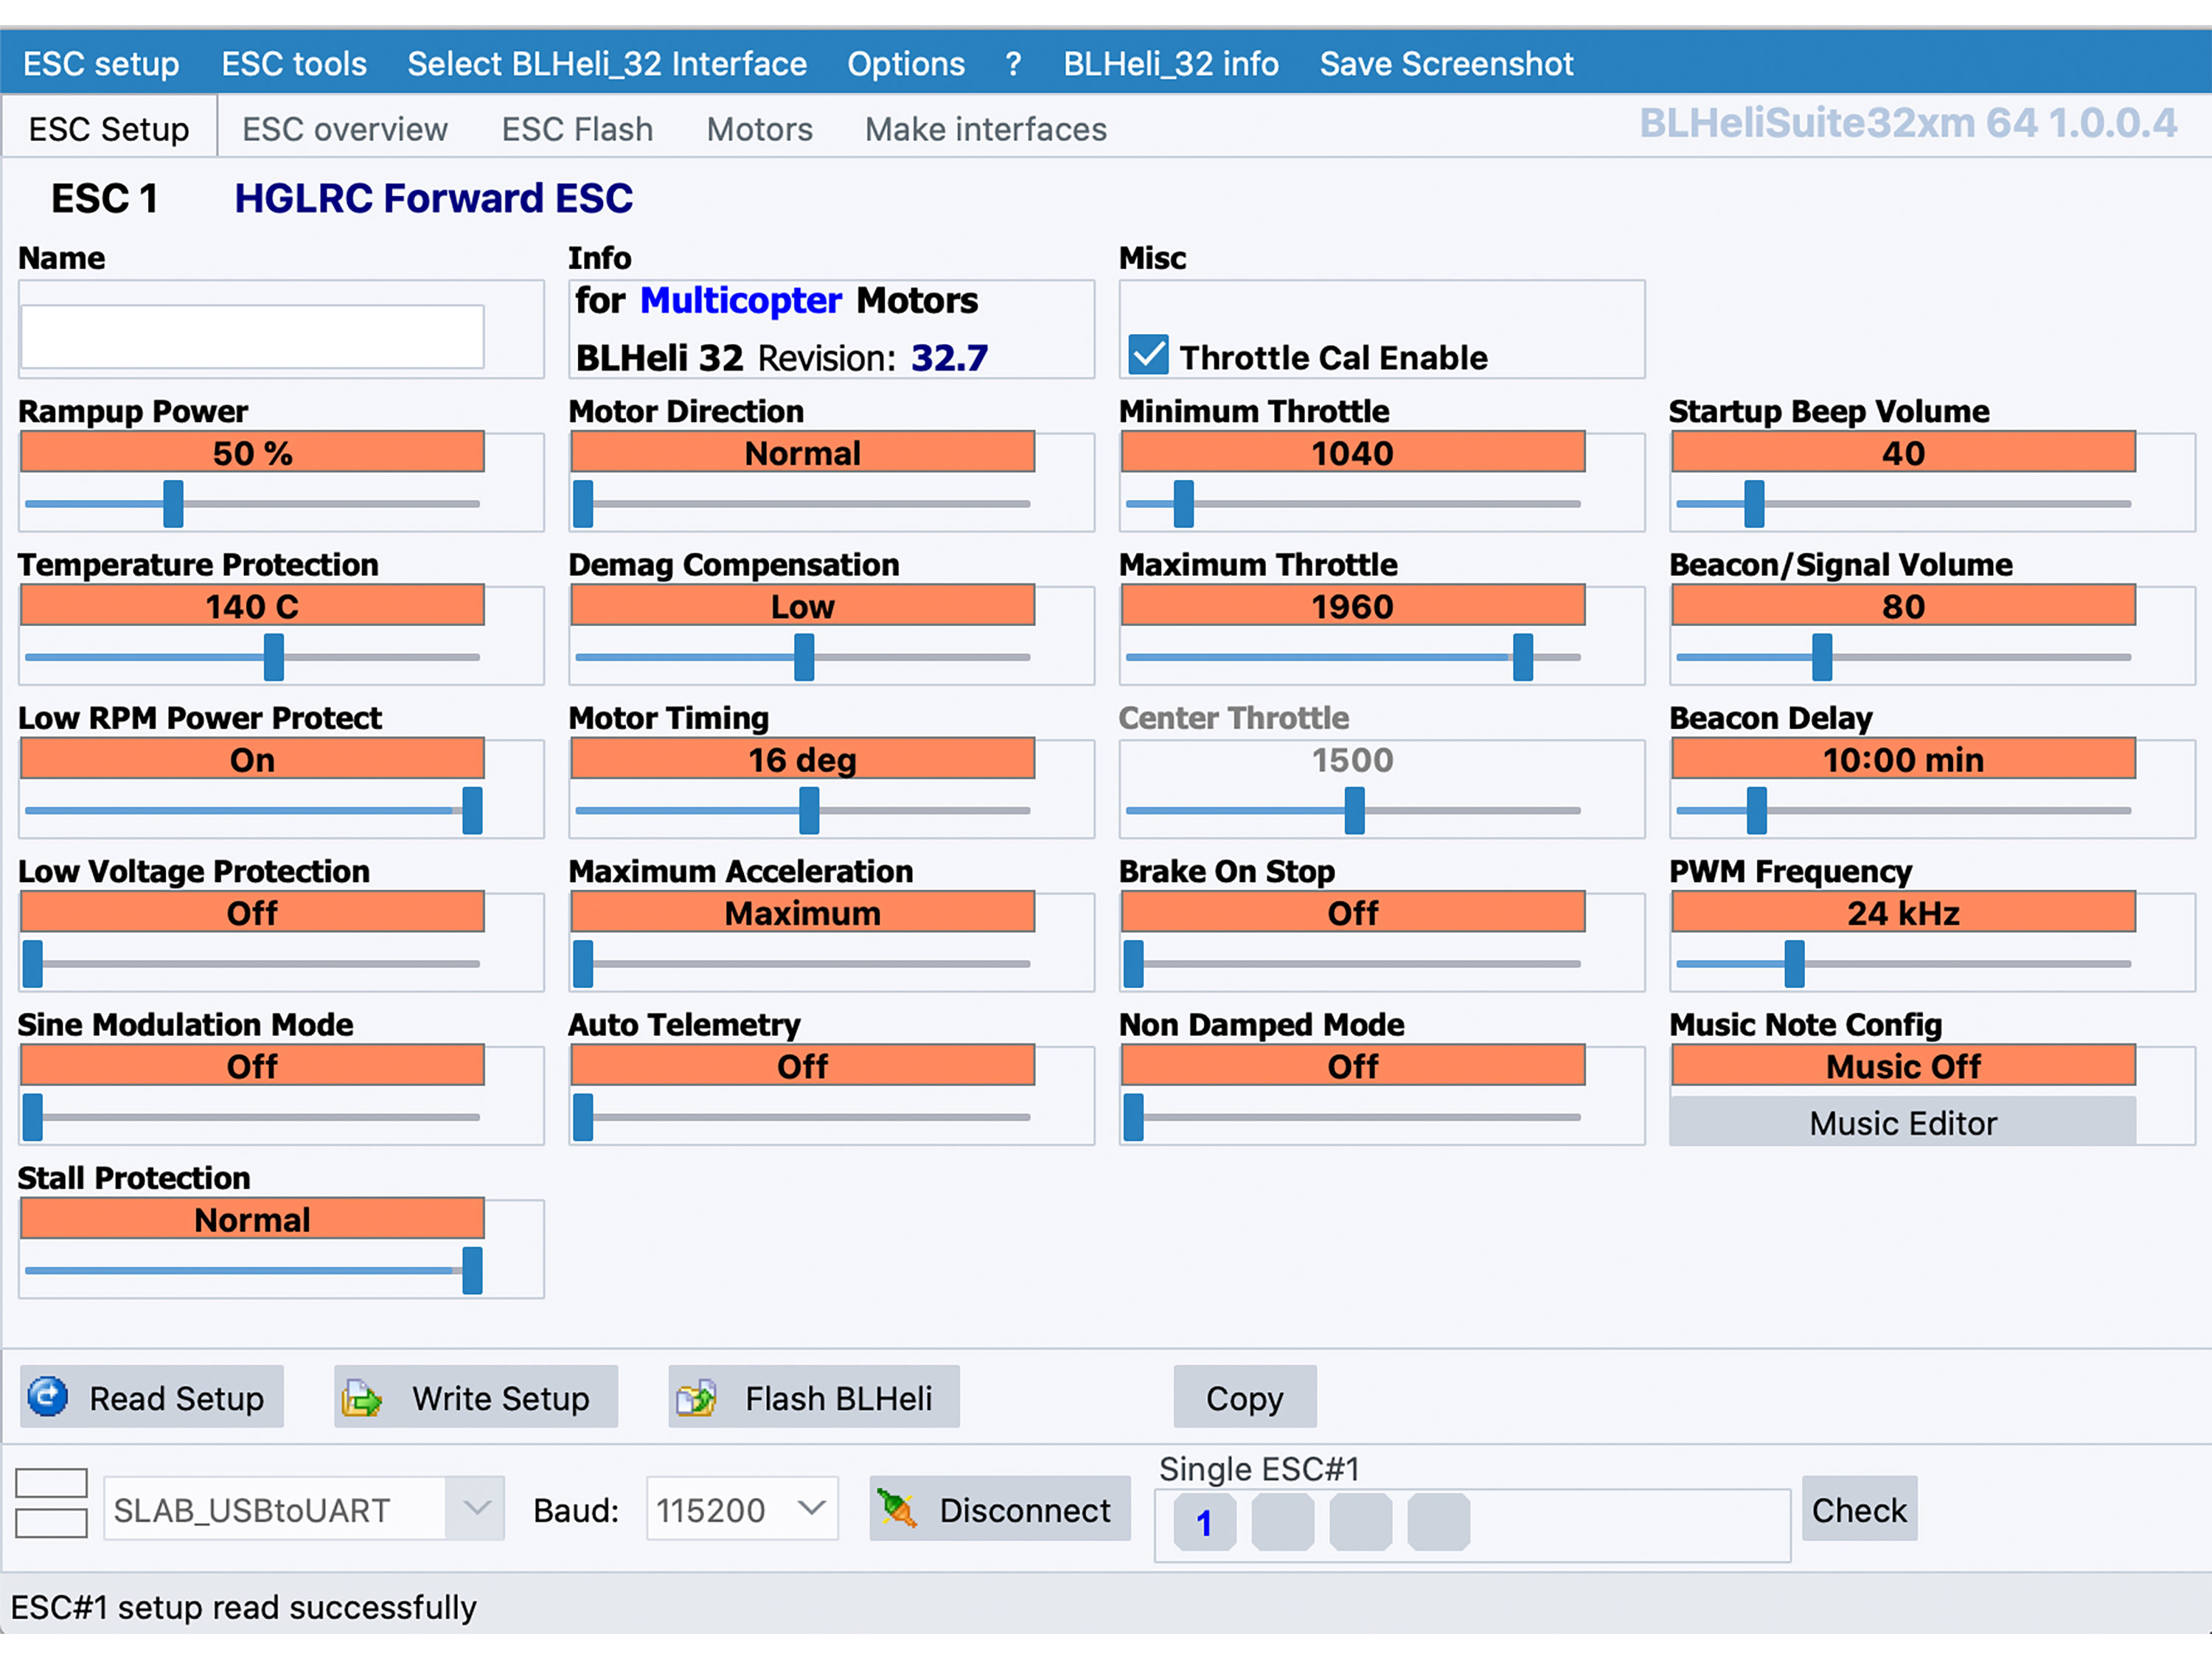Click the Music Editor button

click(1902, 1123)
